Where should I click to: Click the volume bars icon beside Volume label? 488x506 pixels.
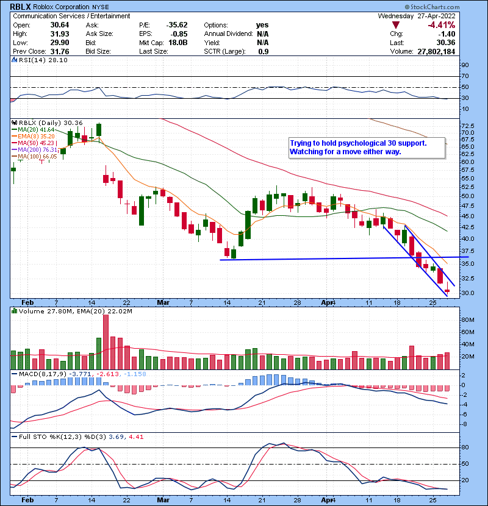[x=14, y=311]
